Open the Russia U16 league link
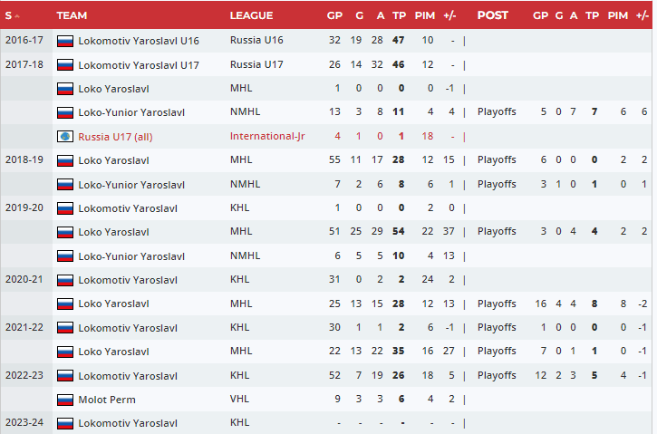The height and width of the screenshot is (434, 657). pos(256,41)
